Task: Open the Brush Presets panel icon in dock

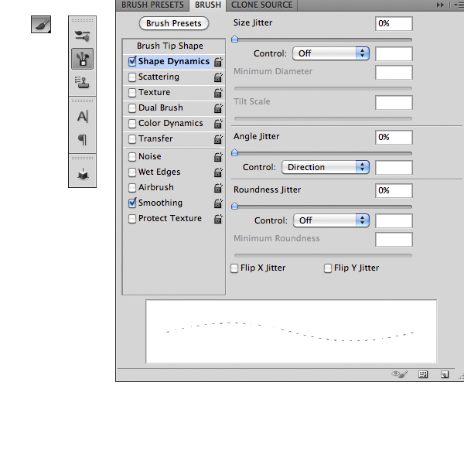Action: click(x=82, y=36)
